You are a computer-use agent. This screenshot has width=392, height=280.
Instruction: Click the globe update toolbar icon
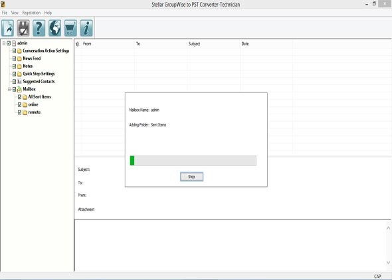[54, 28]
